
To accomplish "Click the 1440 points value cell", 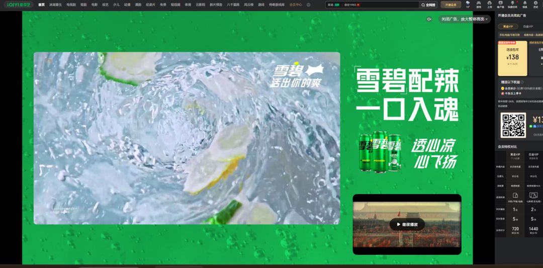I will click(x=533, y=230).
